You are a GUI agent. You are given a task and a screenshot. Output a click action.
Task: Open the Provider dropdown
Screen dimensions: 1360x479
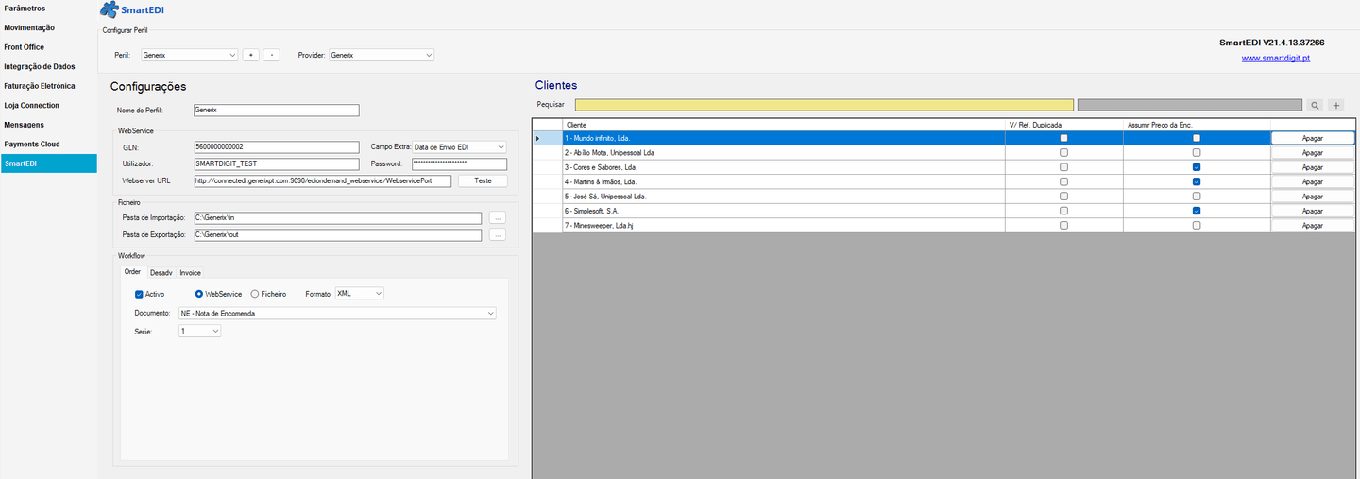point(382,55)
